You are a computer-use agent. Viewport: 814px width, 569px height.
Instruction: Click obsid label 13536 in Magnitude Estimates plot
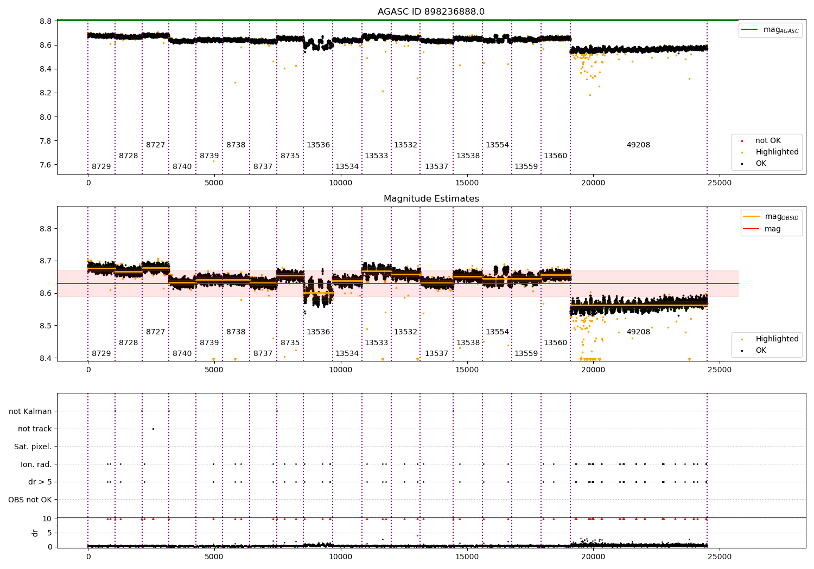pos(319,332)
